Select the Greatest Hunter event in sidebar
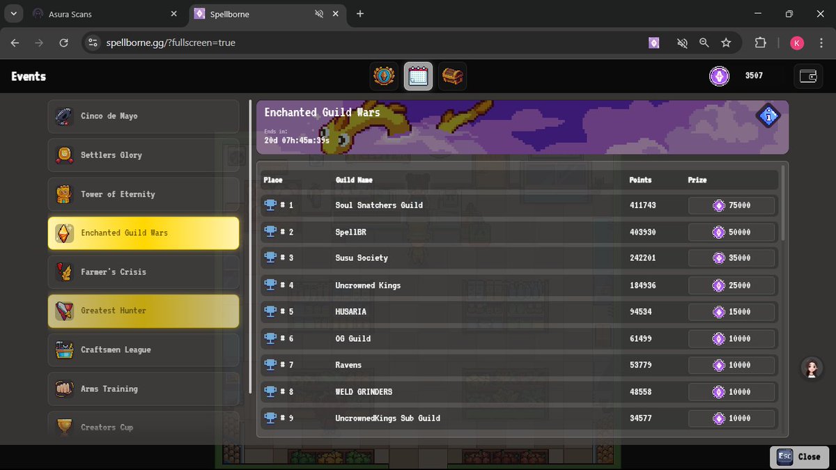Screen dimensions: 836x470 pyautogui.click(x=143, y=311)
